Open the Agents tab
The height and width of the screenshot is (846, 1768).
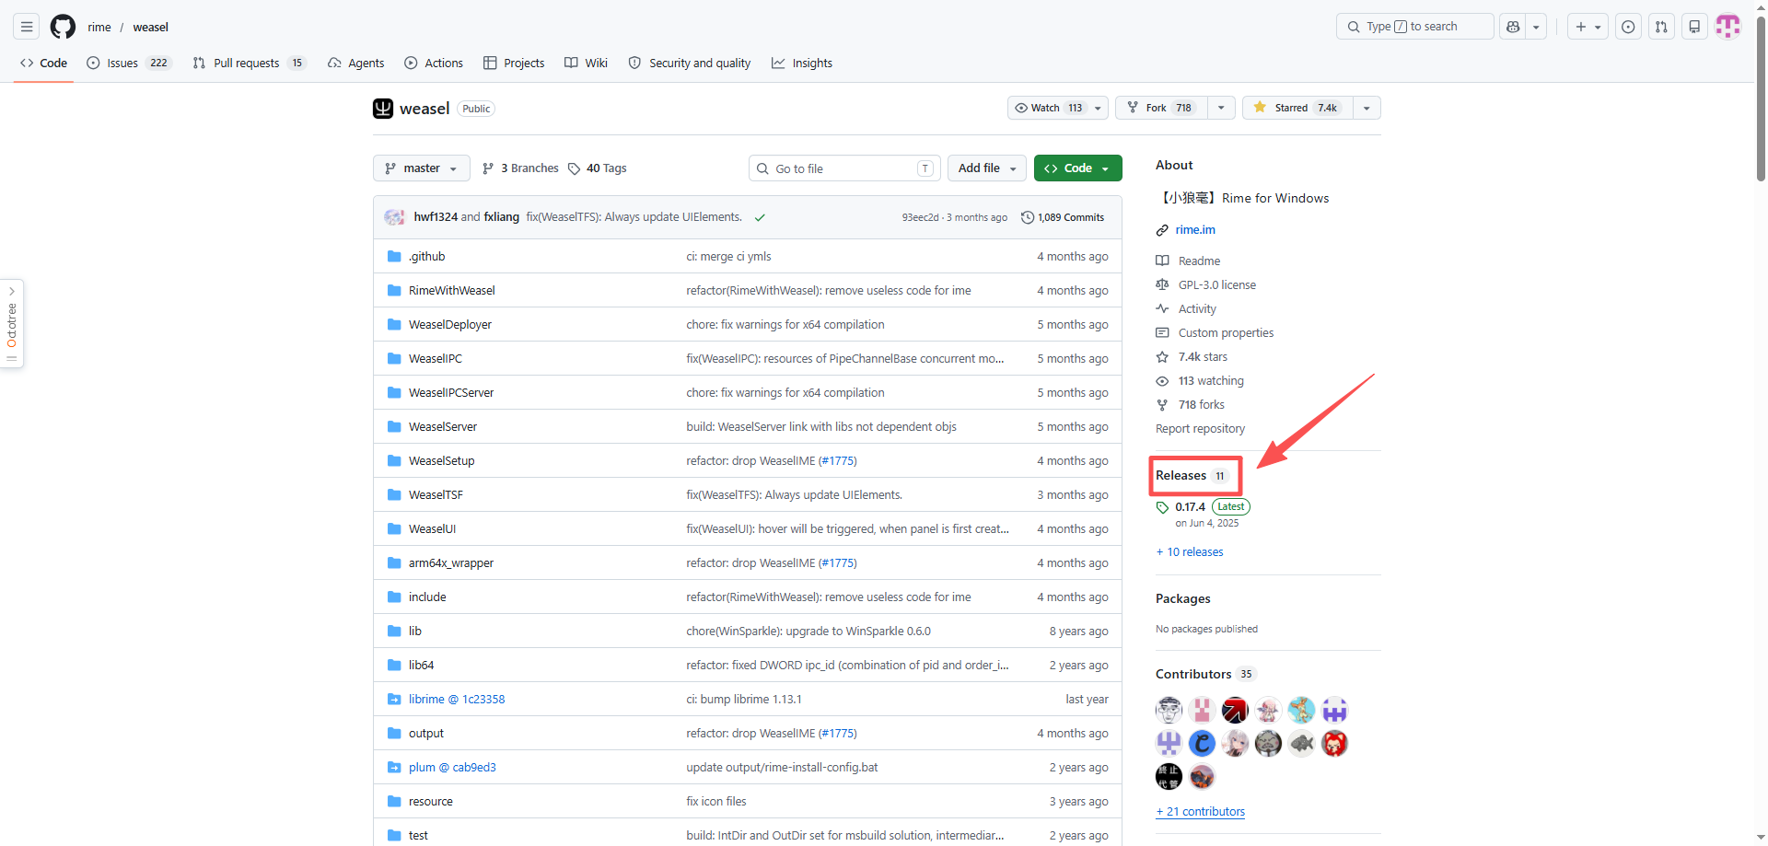pos(355,63)
